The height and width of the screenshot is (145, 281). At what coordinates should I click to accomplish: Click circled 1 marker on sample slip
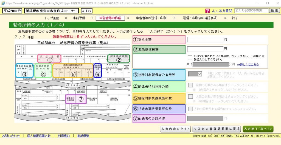[x=50, y=59]
